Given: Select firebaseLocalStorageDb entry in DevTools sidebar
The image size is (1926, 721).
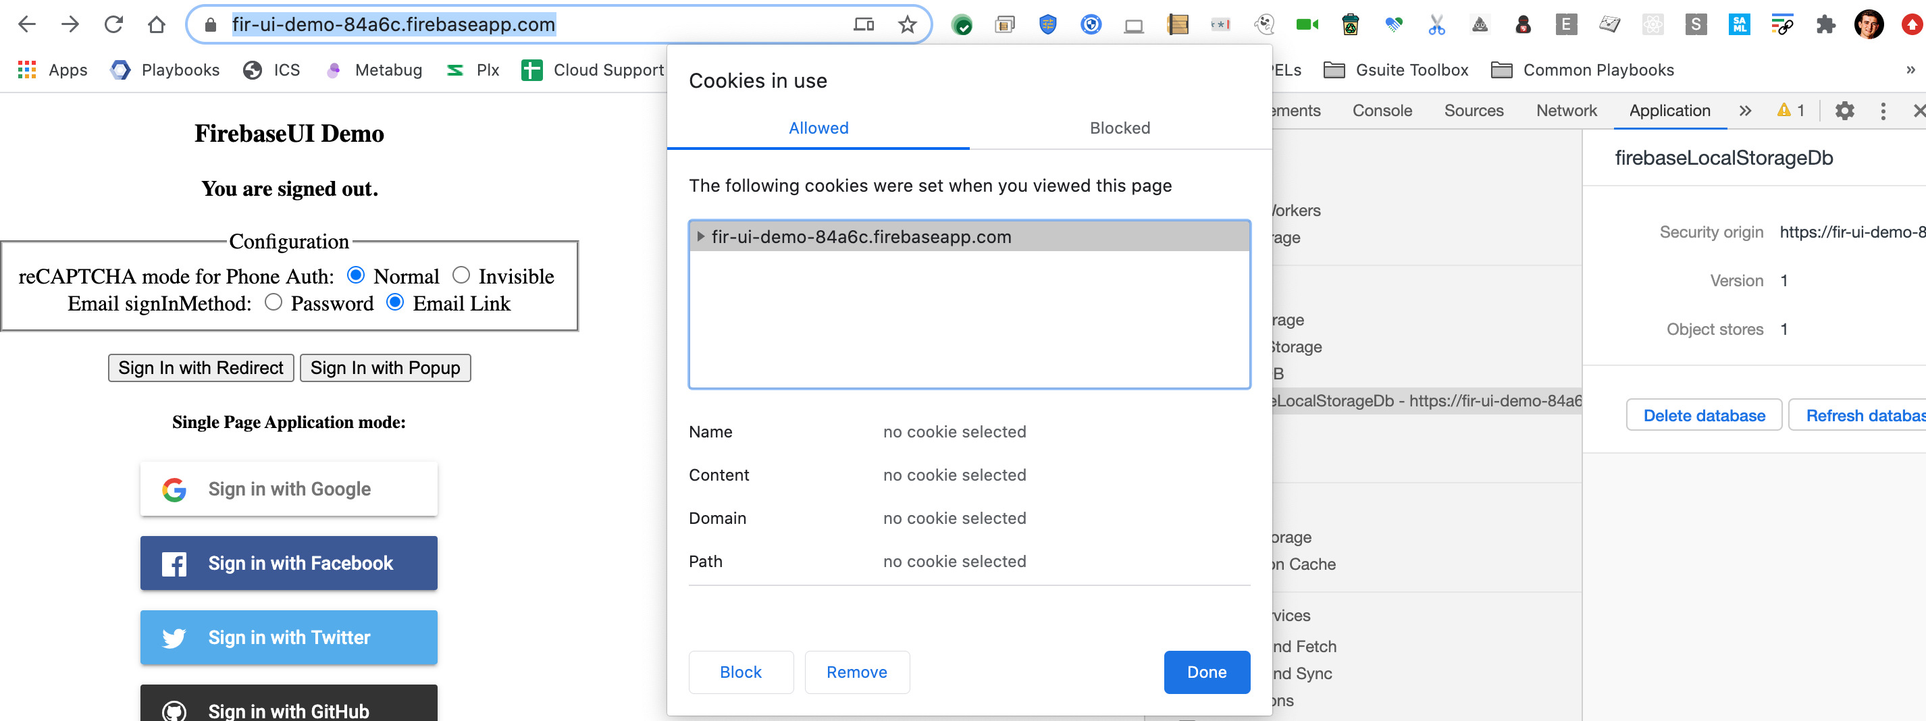Looking at the screenshot, I should (x=1426, y=400).
